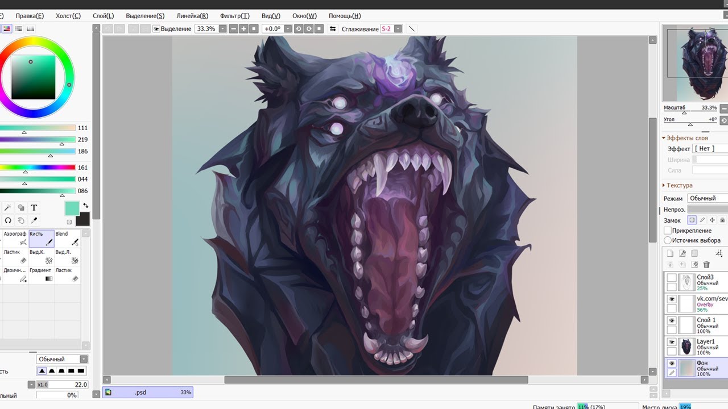Open Окно(W) menu
Viewport: 728px width, 409px height.
click(x=304, y=16)
